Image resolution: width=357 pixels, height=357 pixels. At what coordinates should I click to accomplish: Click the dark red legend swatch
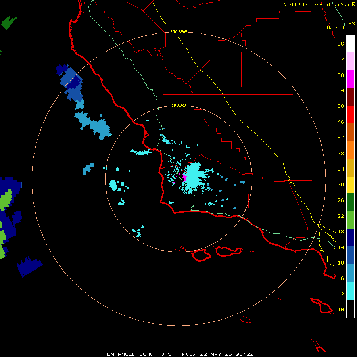coord(350,96)
